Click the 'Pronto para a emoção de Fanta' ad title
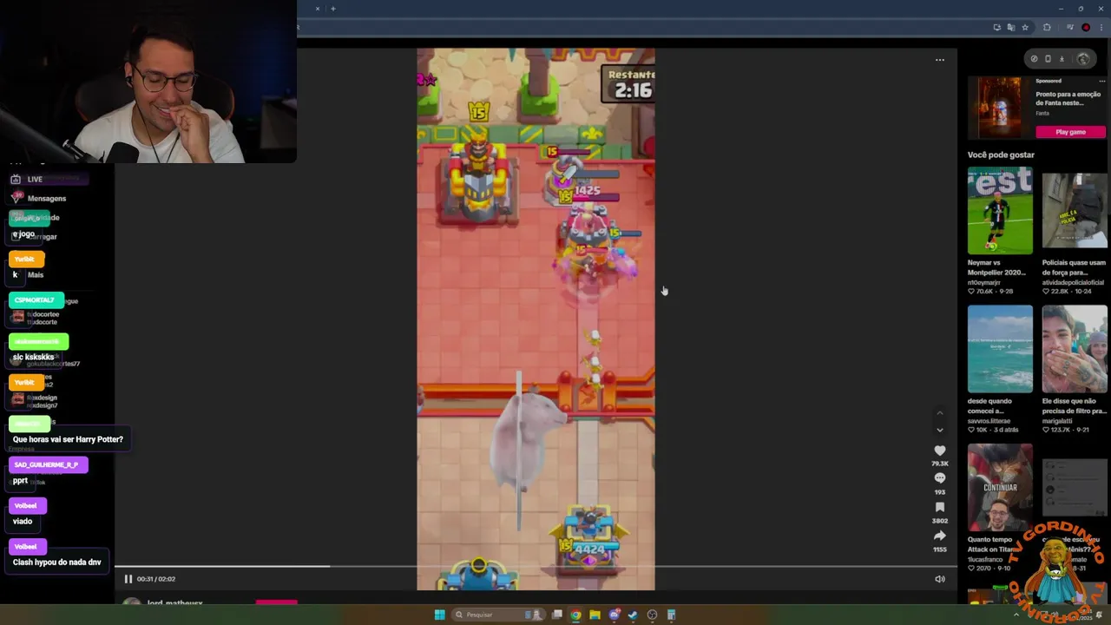Screen dimensions: 1111x625 1068,98
